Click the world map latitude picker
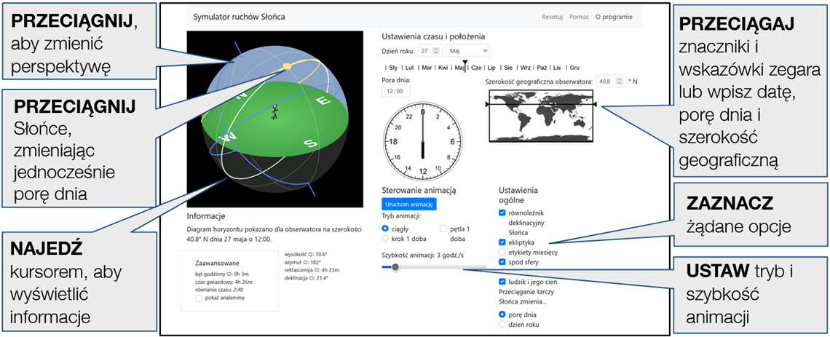Screen dimensions: 830x337 [542, 115]
